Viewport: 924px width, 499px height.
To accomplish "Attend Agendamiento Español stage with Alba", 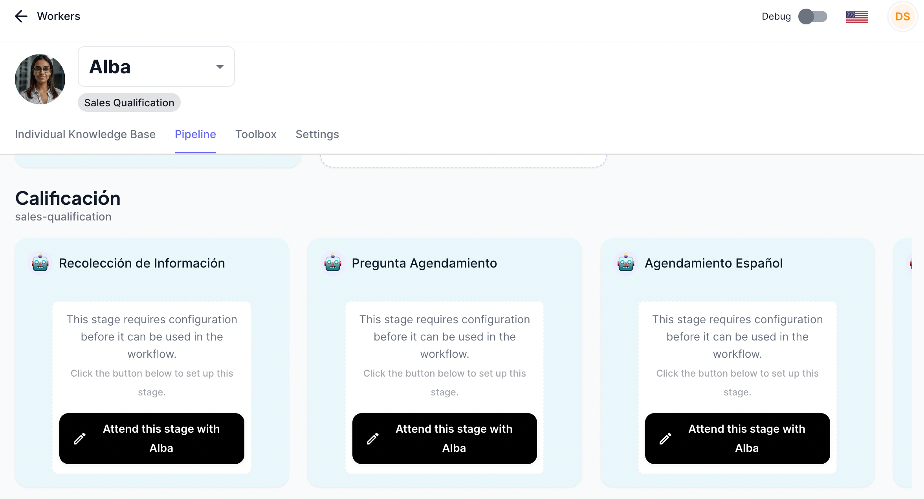I will click(737, 438).
